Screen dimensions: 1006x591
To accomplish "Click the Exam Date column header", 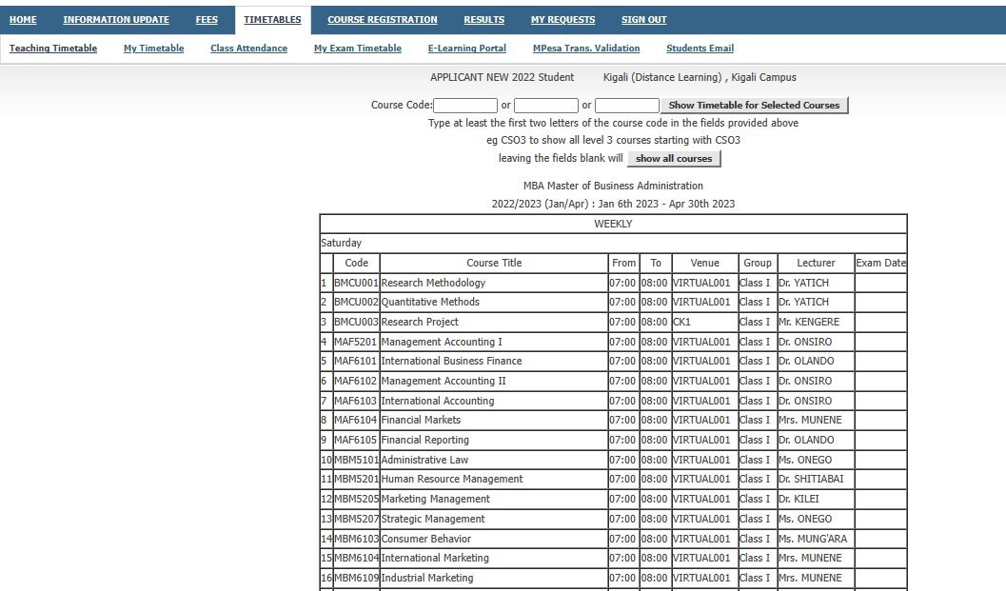I will [881, 263].
